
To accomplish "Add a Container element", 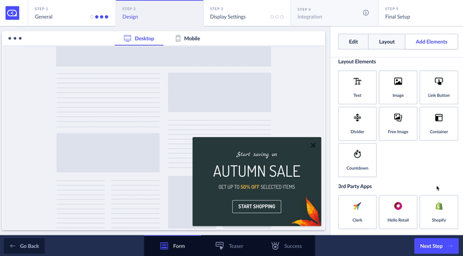I will point(439,124).
